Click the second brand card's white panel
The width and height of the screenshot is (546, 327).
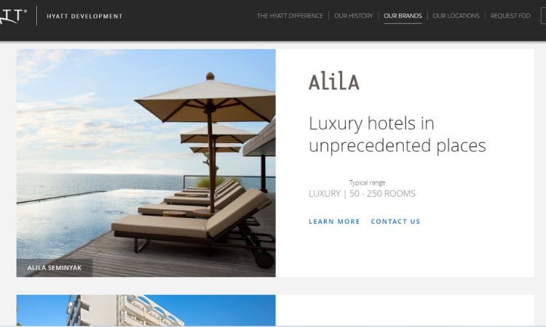[x=405, y=310]
